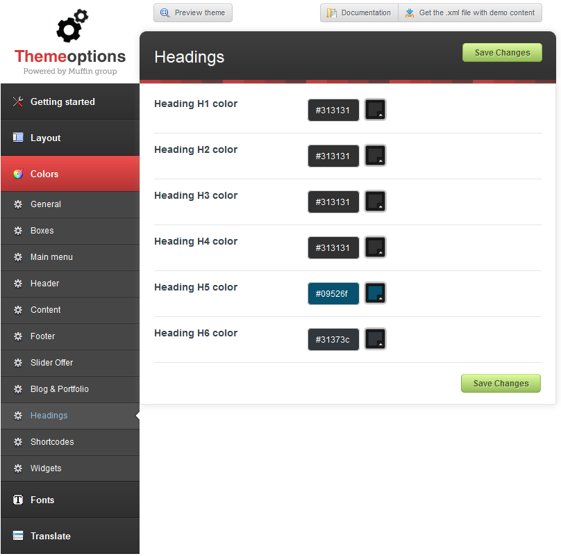Click the magnifier icon on Preview theme
Image resolution: width=561 pixels, height=556 pixels.
pos(165,13)
